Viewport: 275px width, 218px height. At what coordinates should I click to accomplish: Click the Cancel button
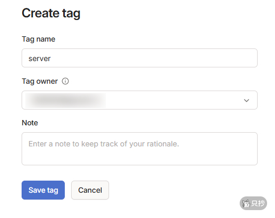point(90,190)
